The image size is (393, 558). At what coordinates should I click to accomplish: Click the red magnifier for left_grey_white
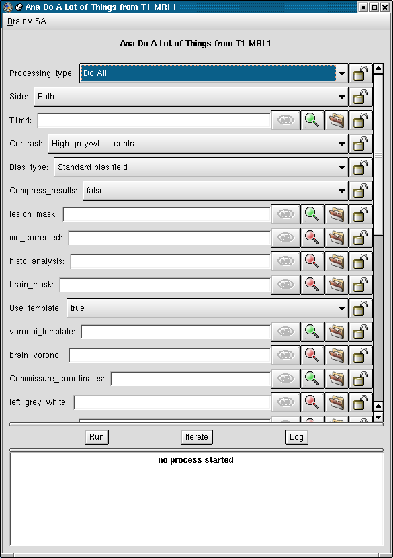point(312,402)
